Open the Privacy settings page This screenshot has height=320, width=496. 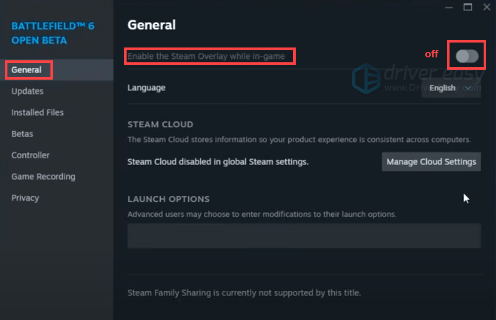pos(25,197)
